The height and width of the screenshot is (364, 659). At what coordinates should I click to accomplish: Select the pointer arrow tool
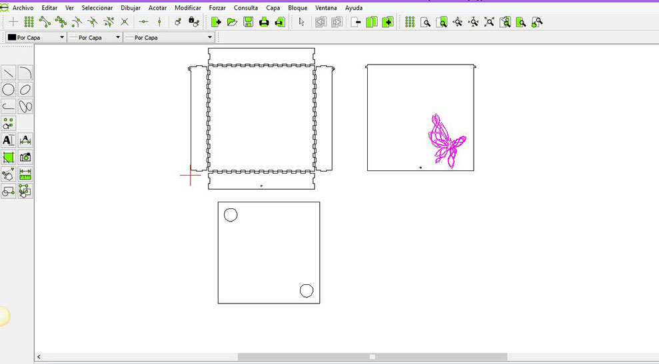(x=301, y=22)
